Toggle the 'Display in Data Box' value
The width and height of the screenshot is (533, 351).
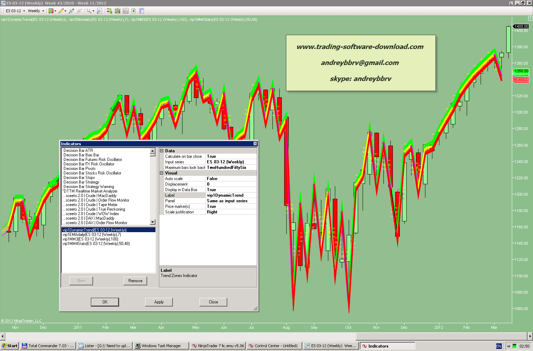tap(231, 190)
